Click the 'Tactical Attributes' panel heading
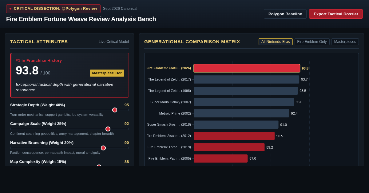This screenshot has width=369, height=193. click(x=39, y=42)
